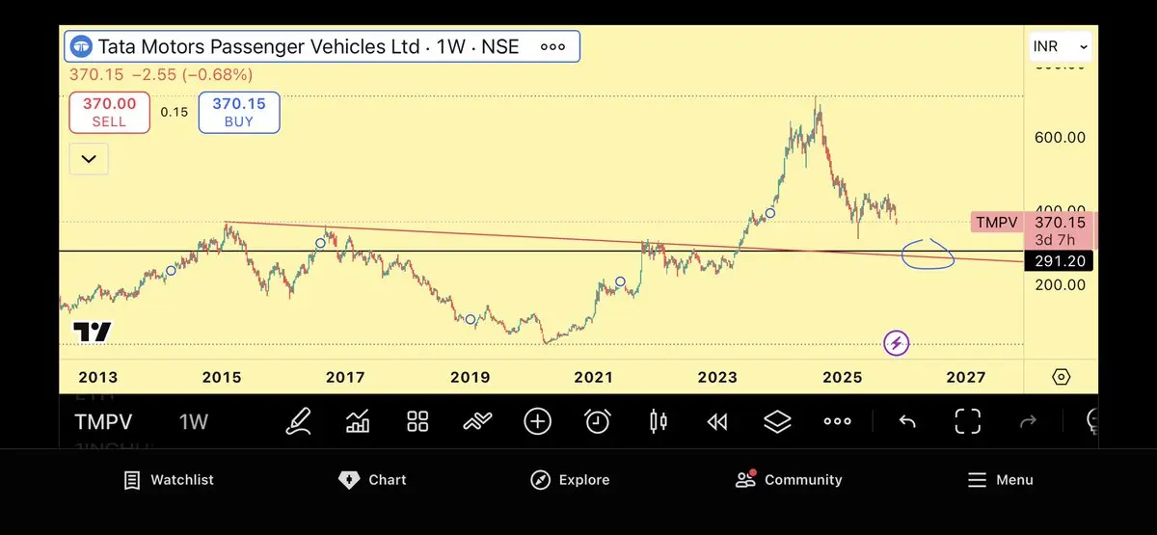
Task: Open three dots beside symbol title
Action: (553, 46)
